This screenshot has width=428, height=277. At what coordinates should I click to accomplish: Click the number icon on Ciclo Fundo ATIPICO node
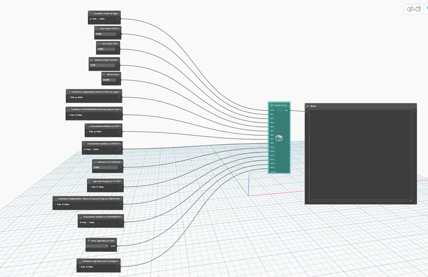click(x=97, y=28)
